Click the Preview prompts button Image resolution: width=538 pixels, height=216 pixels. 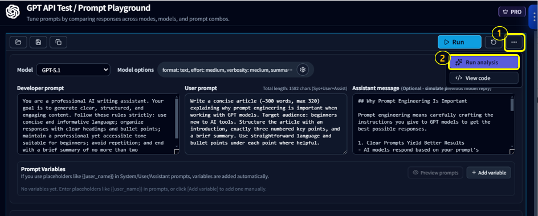(x=435, y=173)
